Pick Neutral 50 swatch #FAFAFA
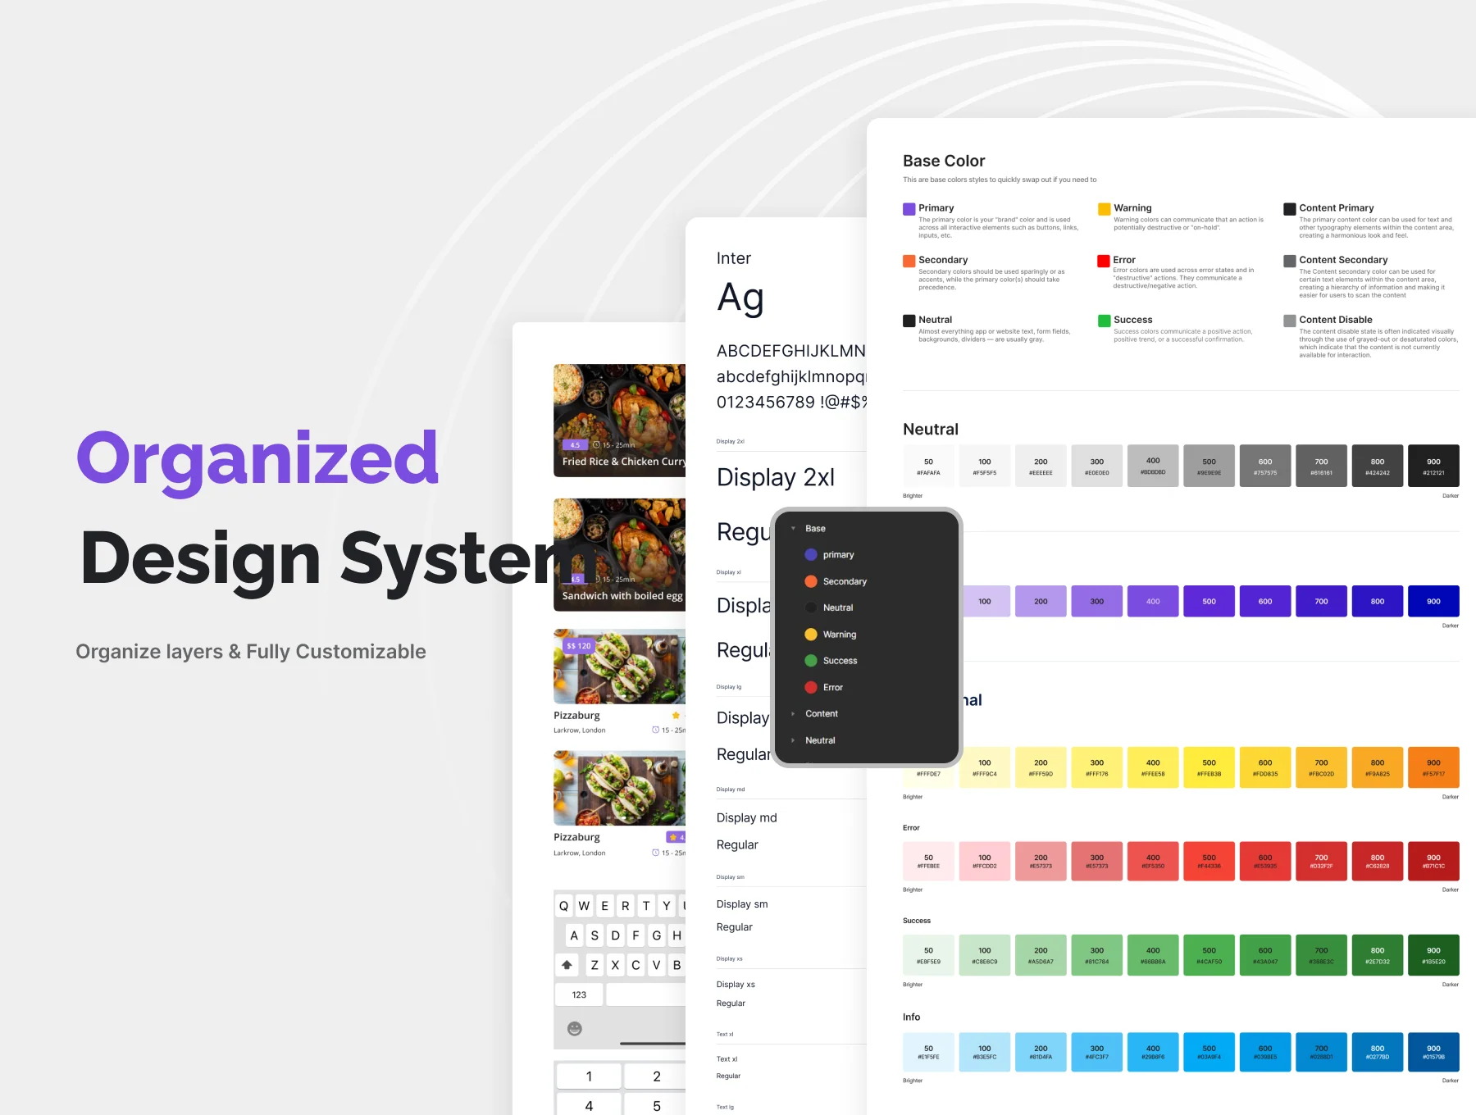Viewport: 1476px width, 1115px height. coord(928,466)
